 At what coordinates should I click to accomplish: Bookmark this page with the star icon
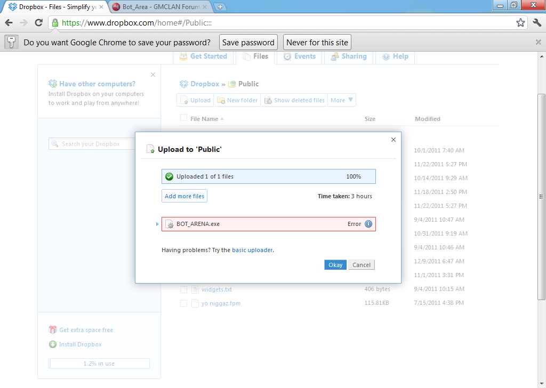520,23
